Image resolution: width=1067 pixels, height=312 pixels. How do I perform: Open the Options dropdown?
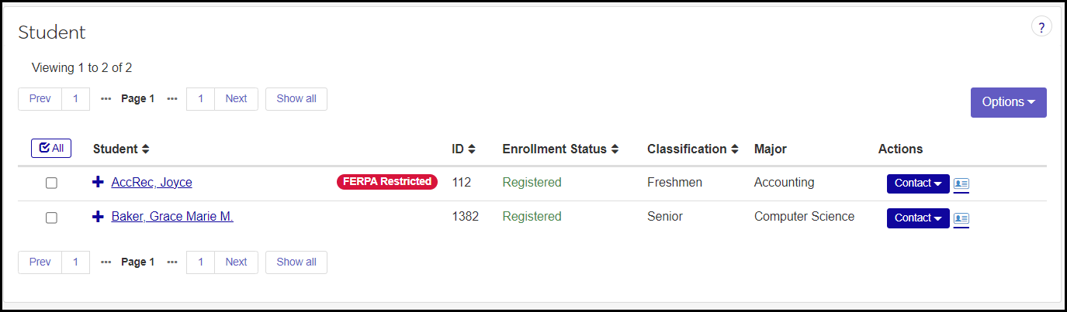pyautogui.click(x=1008, y=102)
